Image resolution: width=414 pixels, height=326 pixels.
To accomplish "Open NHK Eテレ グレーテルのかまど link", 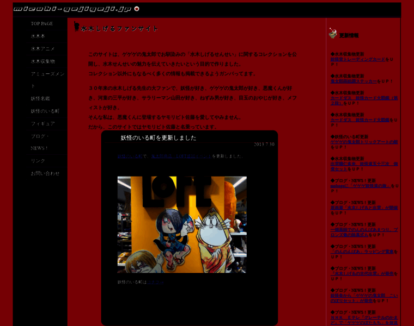I will tap(364, 320).
